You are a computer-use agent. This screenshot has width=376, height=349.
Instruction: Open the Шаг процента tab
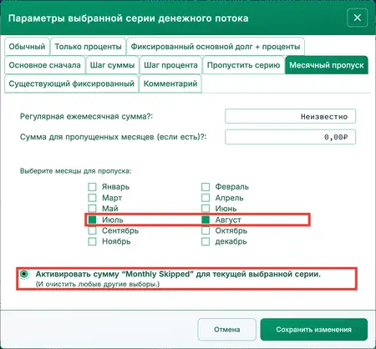170,65
